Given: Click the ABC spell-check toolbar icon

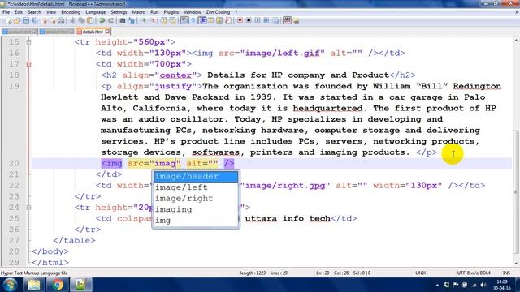Looking at the screenshot, I should [x=287, y=20].
